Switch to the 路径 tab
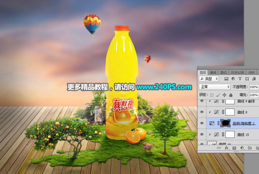The image size is (259, 174). pos(223,73)
